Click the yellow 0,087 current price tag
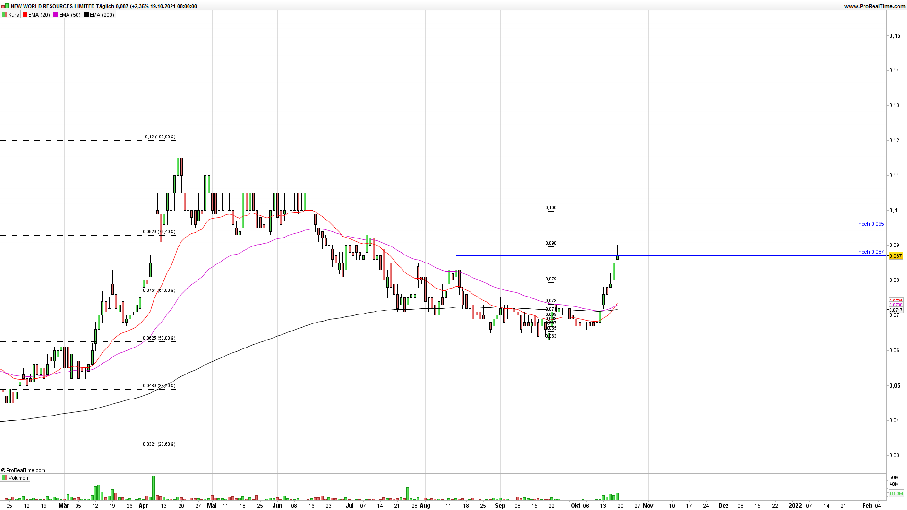 895,256
